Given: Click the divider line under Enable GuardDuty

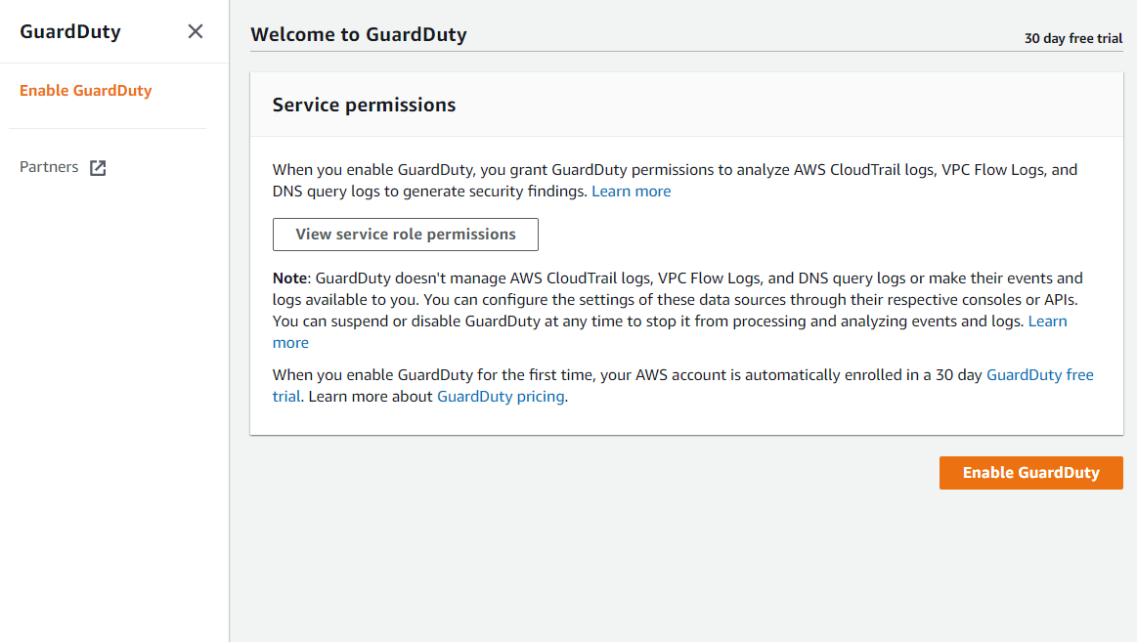Looking at the screenshot, I should point(108,128).
